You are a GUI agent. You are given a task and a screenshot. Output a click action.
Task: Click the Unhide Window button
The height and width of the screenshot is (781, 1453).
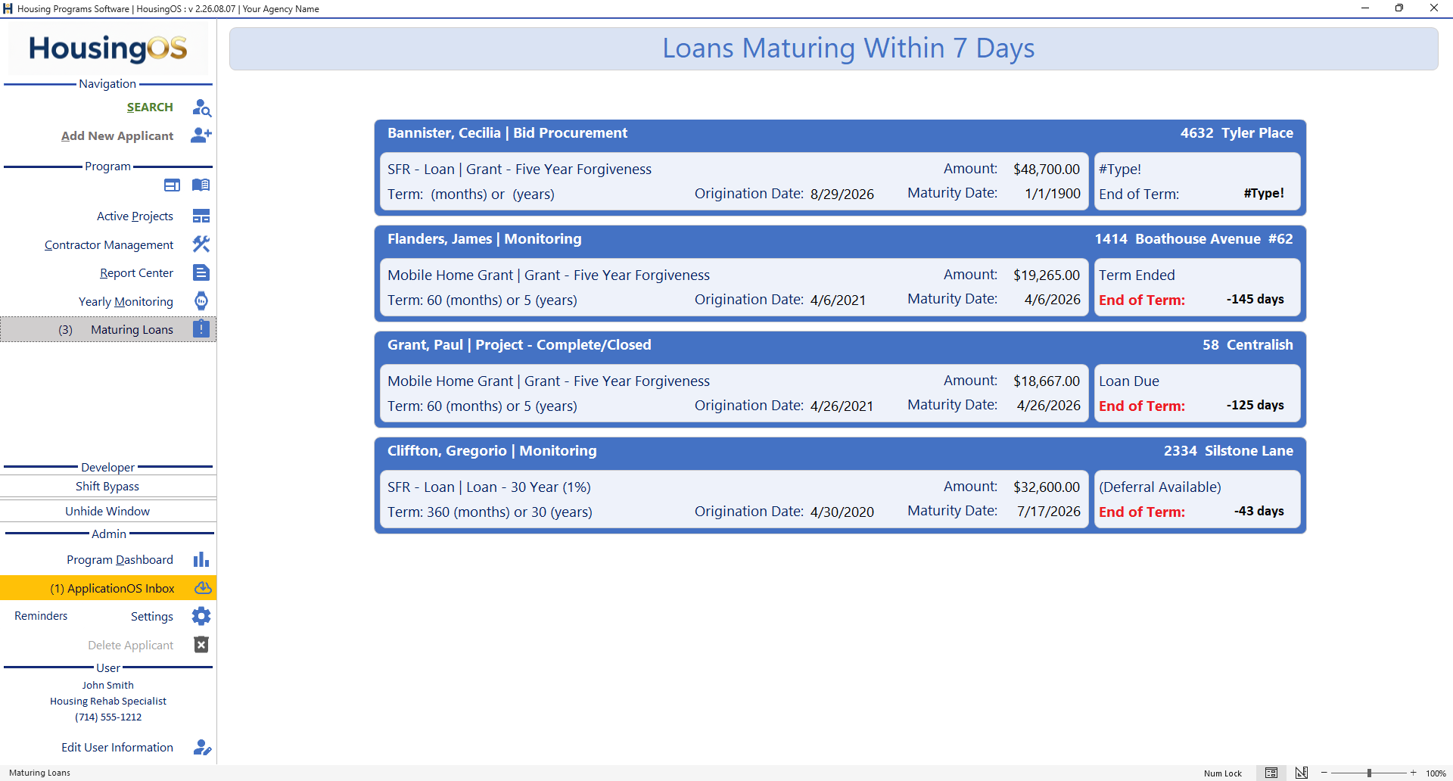108,511
